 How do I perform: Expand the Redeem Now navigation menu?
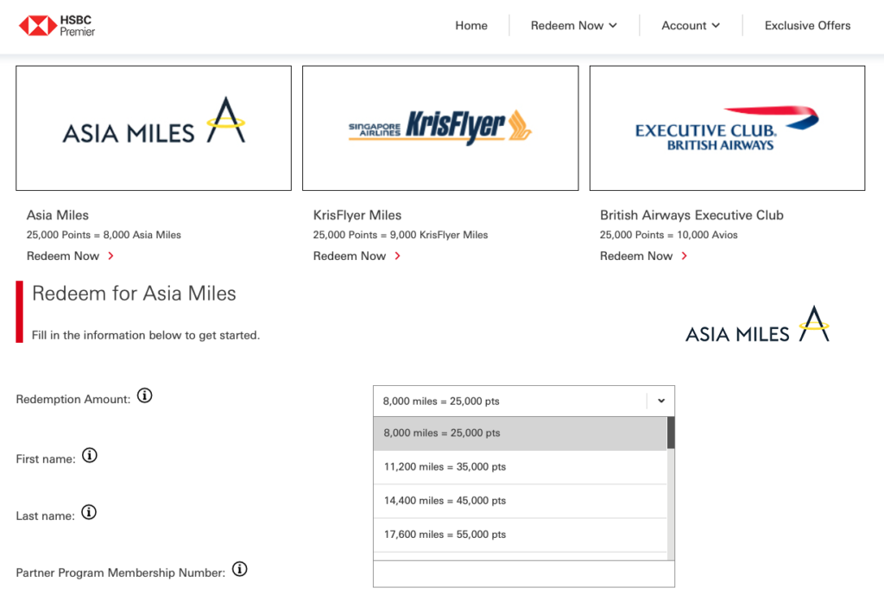pos(573,25)
